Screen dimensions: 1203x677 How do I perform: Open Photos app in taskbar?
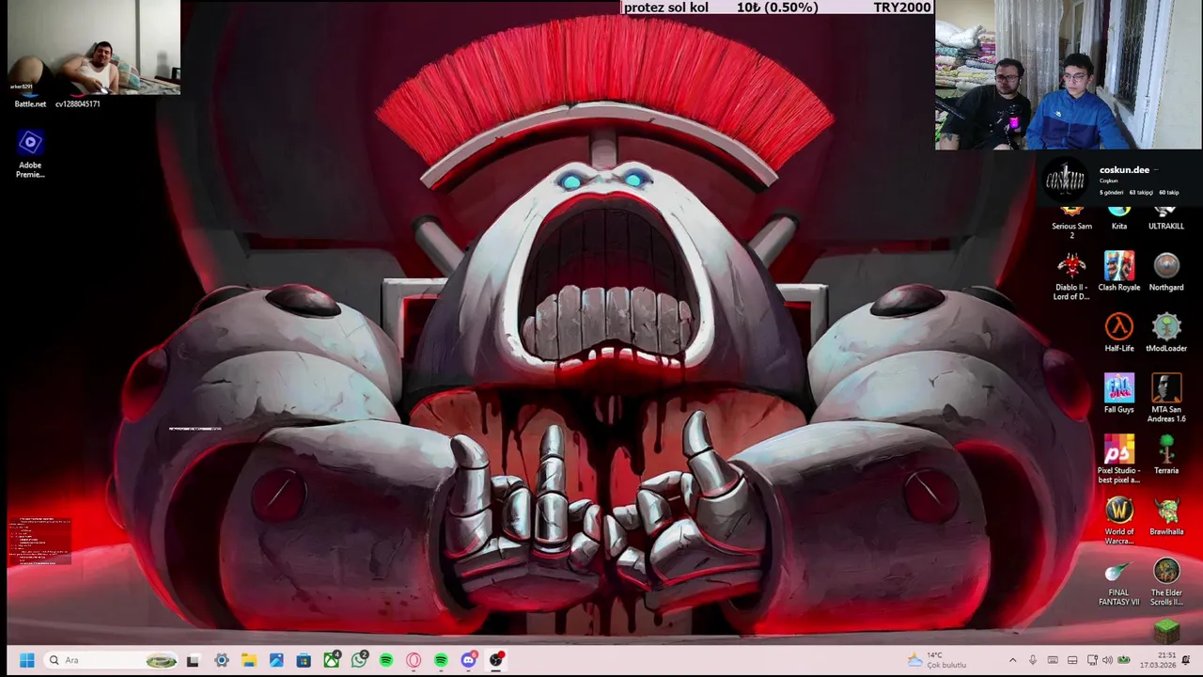pos(276,660)
